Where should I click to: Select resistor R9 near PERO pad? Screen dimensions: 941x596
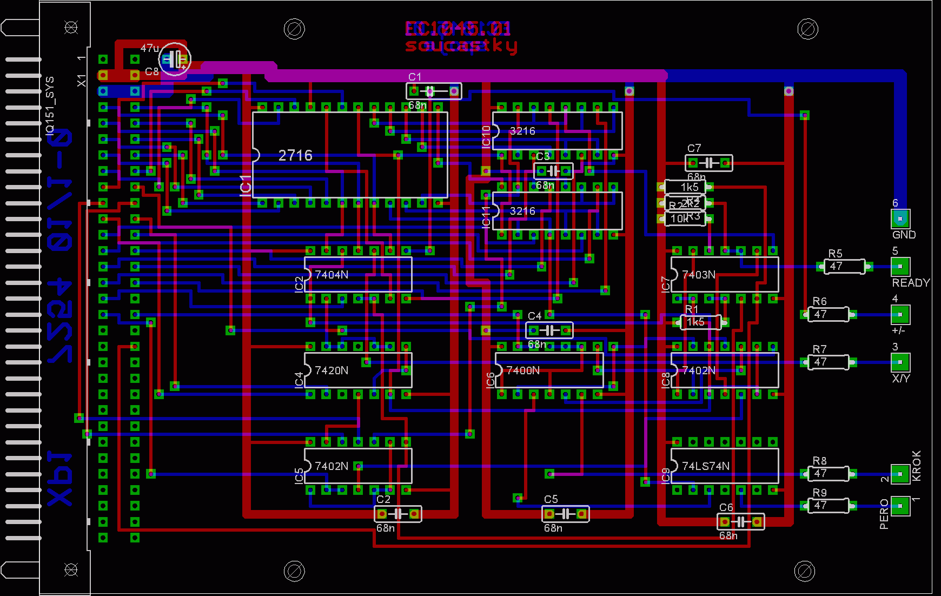(828, 506)
